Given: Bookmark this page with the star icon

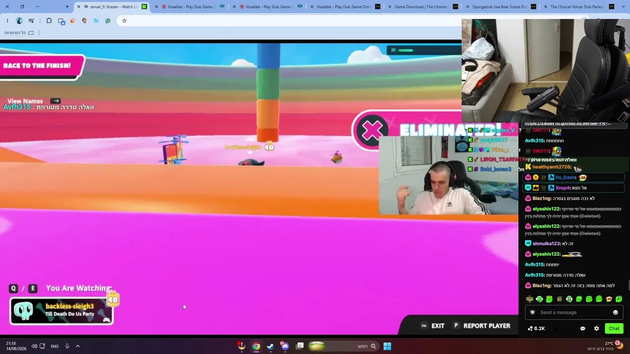Looking at the screenshot, I should [x=124, y=21].
